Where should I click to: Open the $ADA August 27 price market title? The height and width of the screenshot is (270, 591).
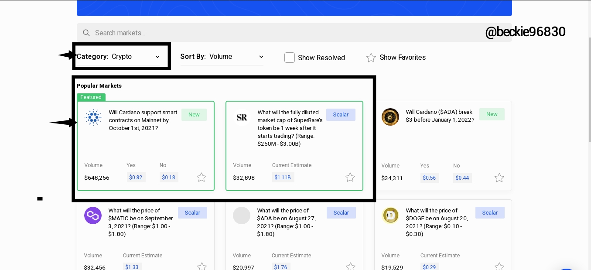(287, 222)
